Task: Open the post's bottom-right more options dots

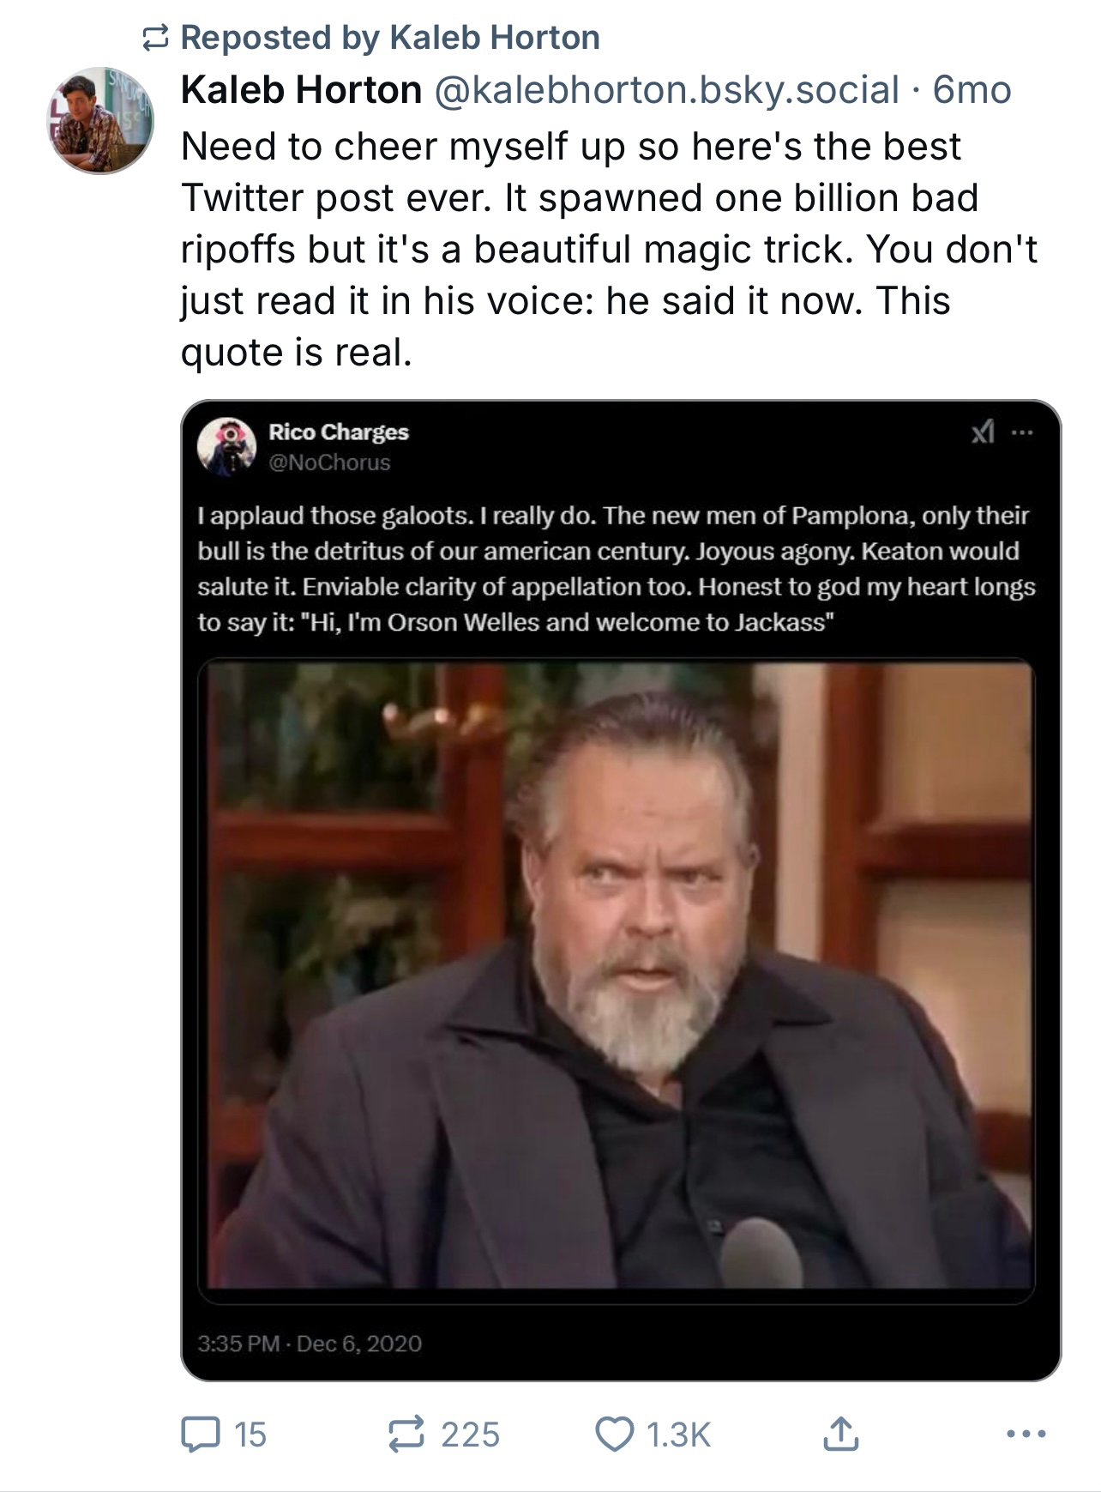Action: [x=1026, y=1434]
